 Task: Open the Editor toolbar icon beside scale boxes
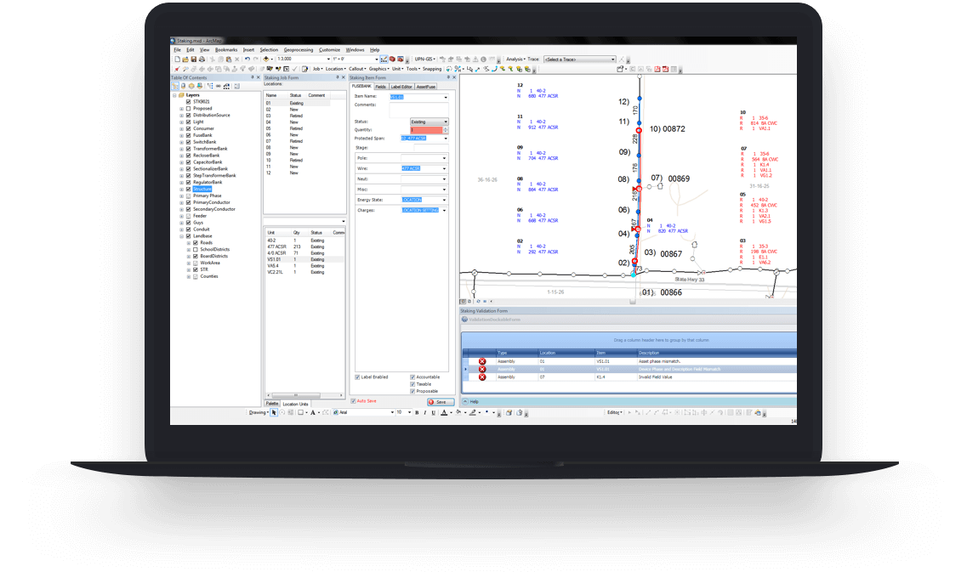pos(384,59)
